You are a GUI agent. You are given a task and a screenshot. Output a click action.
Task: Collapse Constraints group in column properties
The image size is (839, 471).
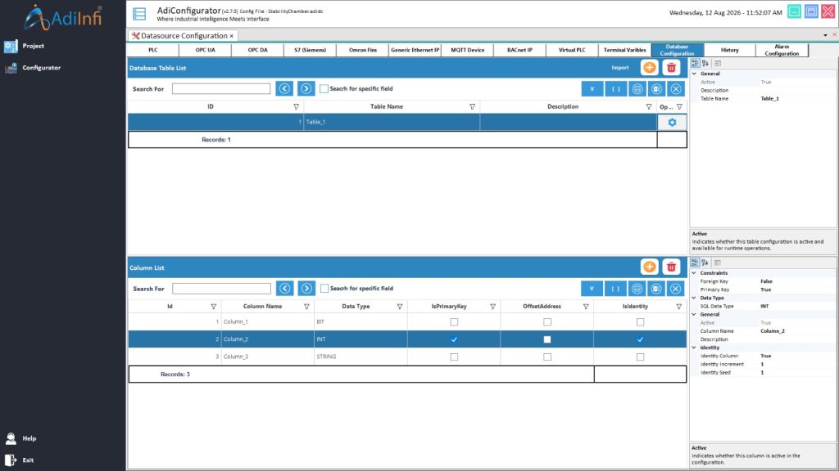(695, 273)
